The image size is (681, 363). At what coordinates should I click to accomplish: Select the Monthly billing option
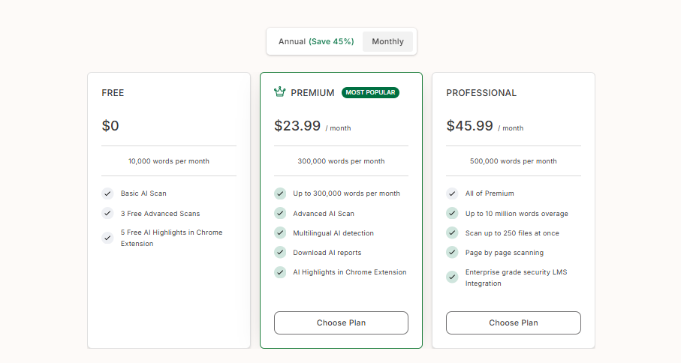point(387,42)
